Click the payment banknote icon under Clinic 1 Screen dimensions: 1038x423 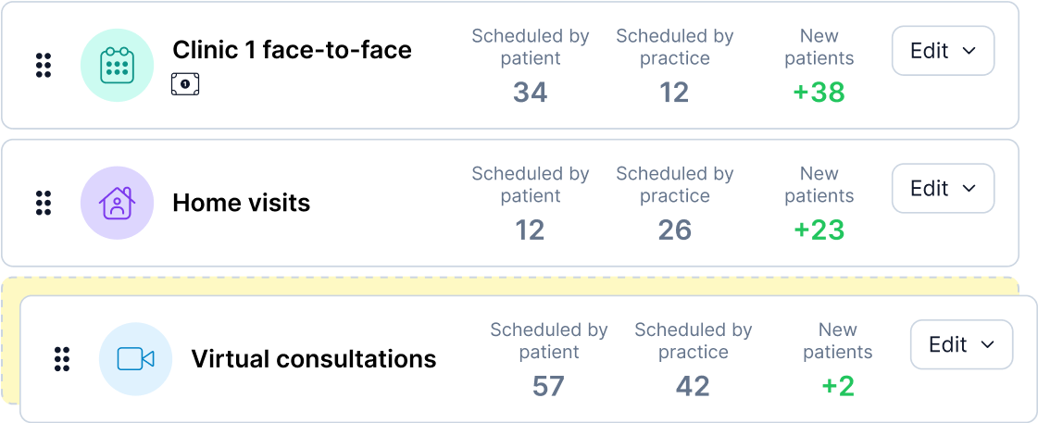pos(185,84)
